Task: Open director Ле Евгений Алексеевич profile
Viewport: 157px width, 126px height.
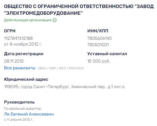Action: tap(29, 114)
